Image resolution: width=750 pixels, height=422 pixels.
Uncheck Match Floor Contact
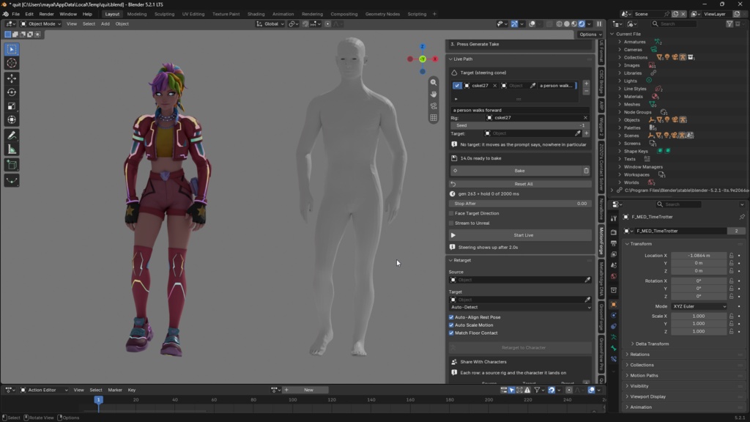[451, 333]
